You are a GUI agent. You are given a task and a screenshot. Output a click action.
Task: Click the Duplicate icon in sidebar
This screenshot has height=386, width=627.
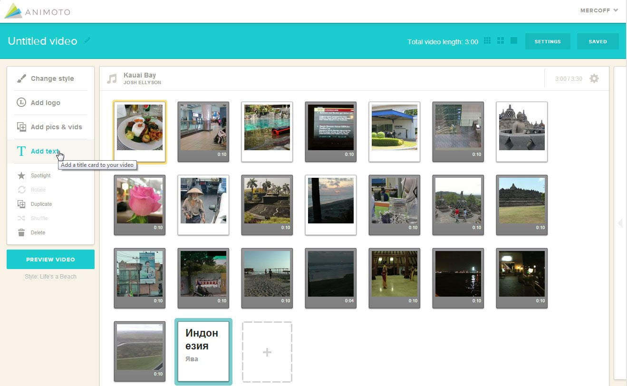pos(21,204)
